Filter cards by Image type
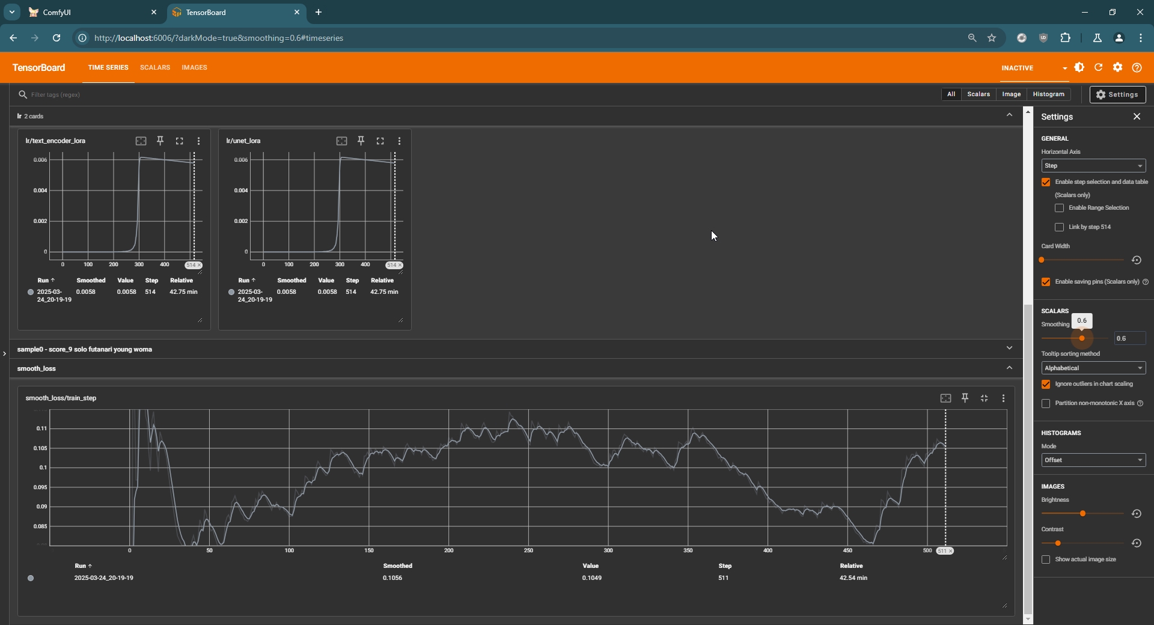Image resolution: width=1154 pixels, height=625 pixels. point(1012,94)
